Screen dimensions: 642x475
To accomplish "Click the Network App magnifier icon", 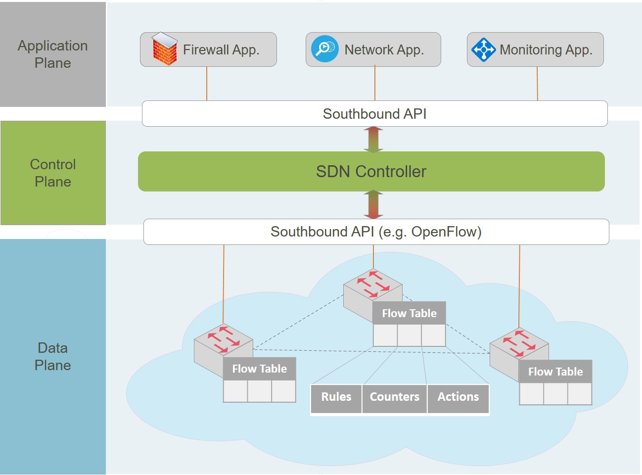I will coord(325,49).
